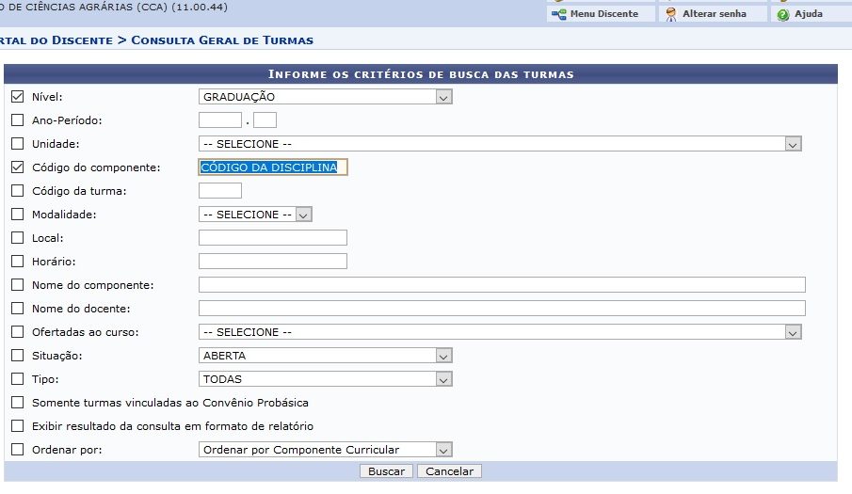852x494 pixels.
Task: Click the Nome do docente text field
Action: click(502, 309)
